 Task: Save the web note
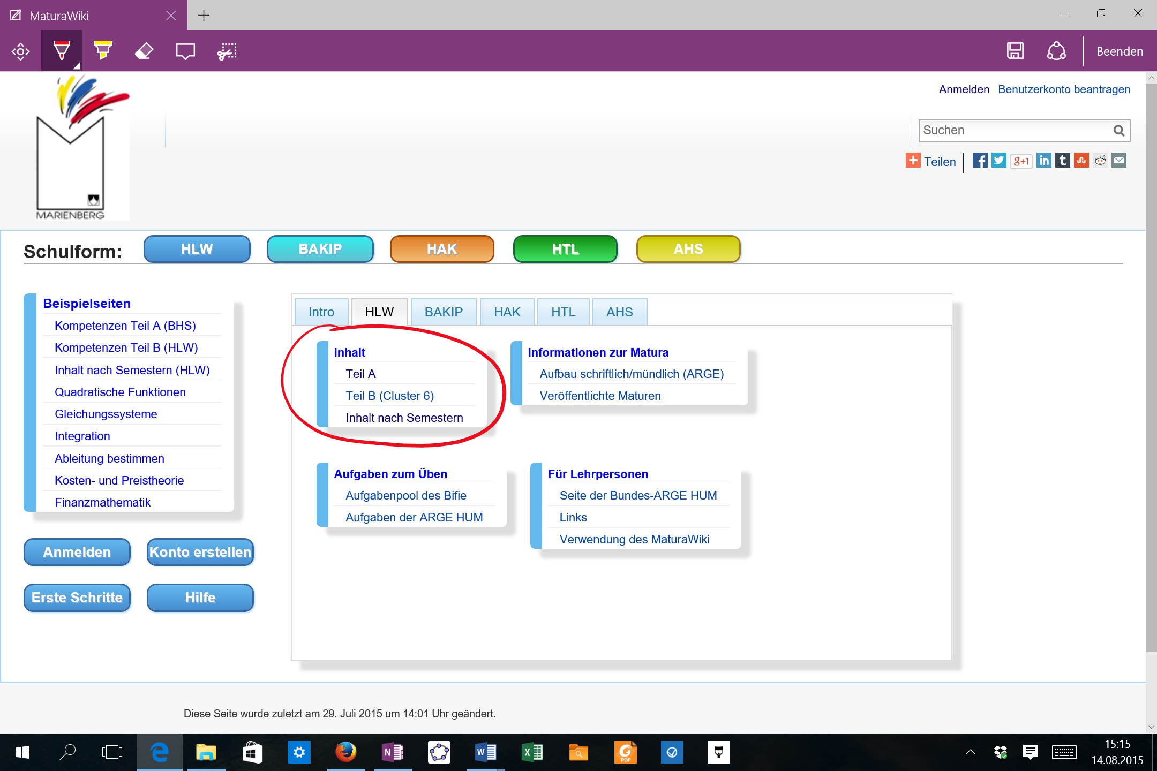coord(1015,51)
